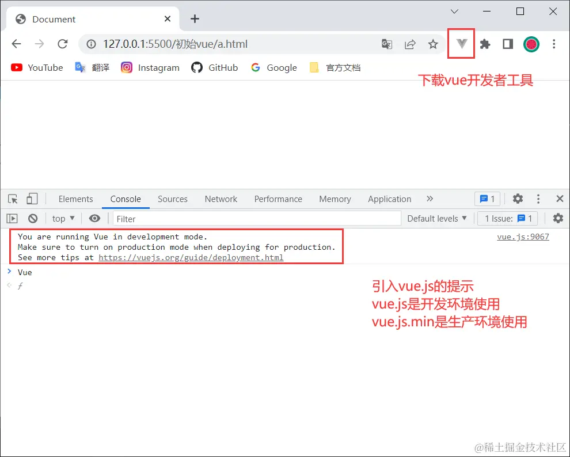Open the issues counter badge in the DevTools tab bar
This screenshot has width=570, height=457.
487,199
